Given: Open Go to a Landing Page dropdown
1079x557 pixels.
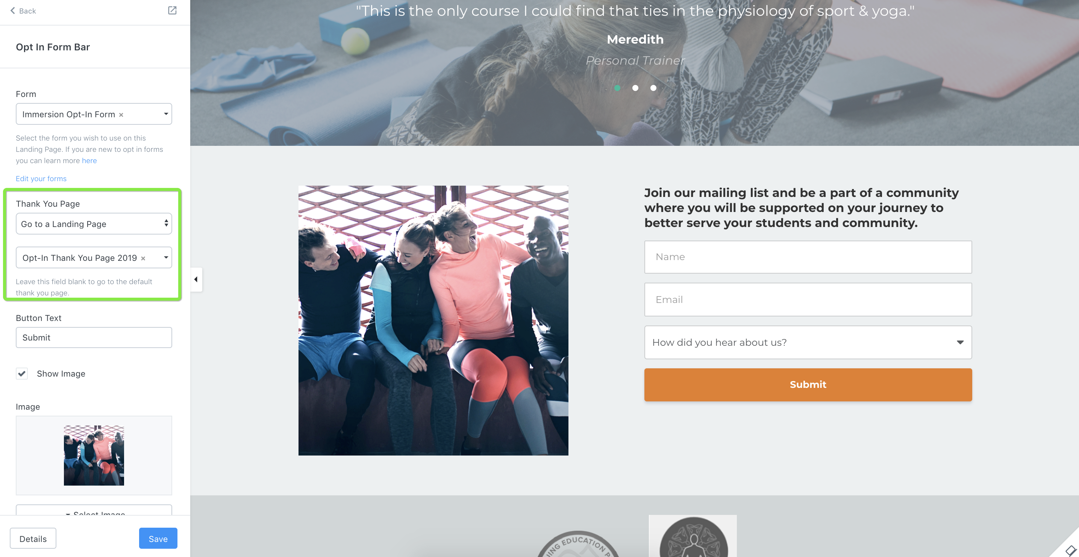Looking at the screenshot, I should click(94, 224).
